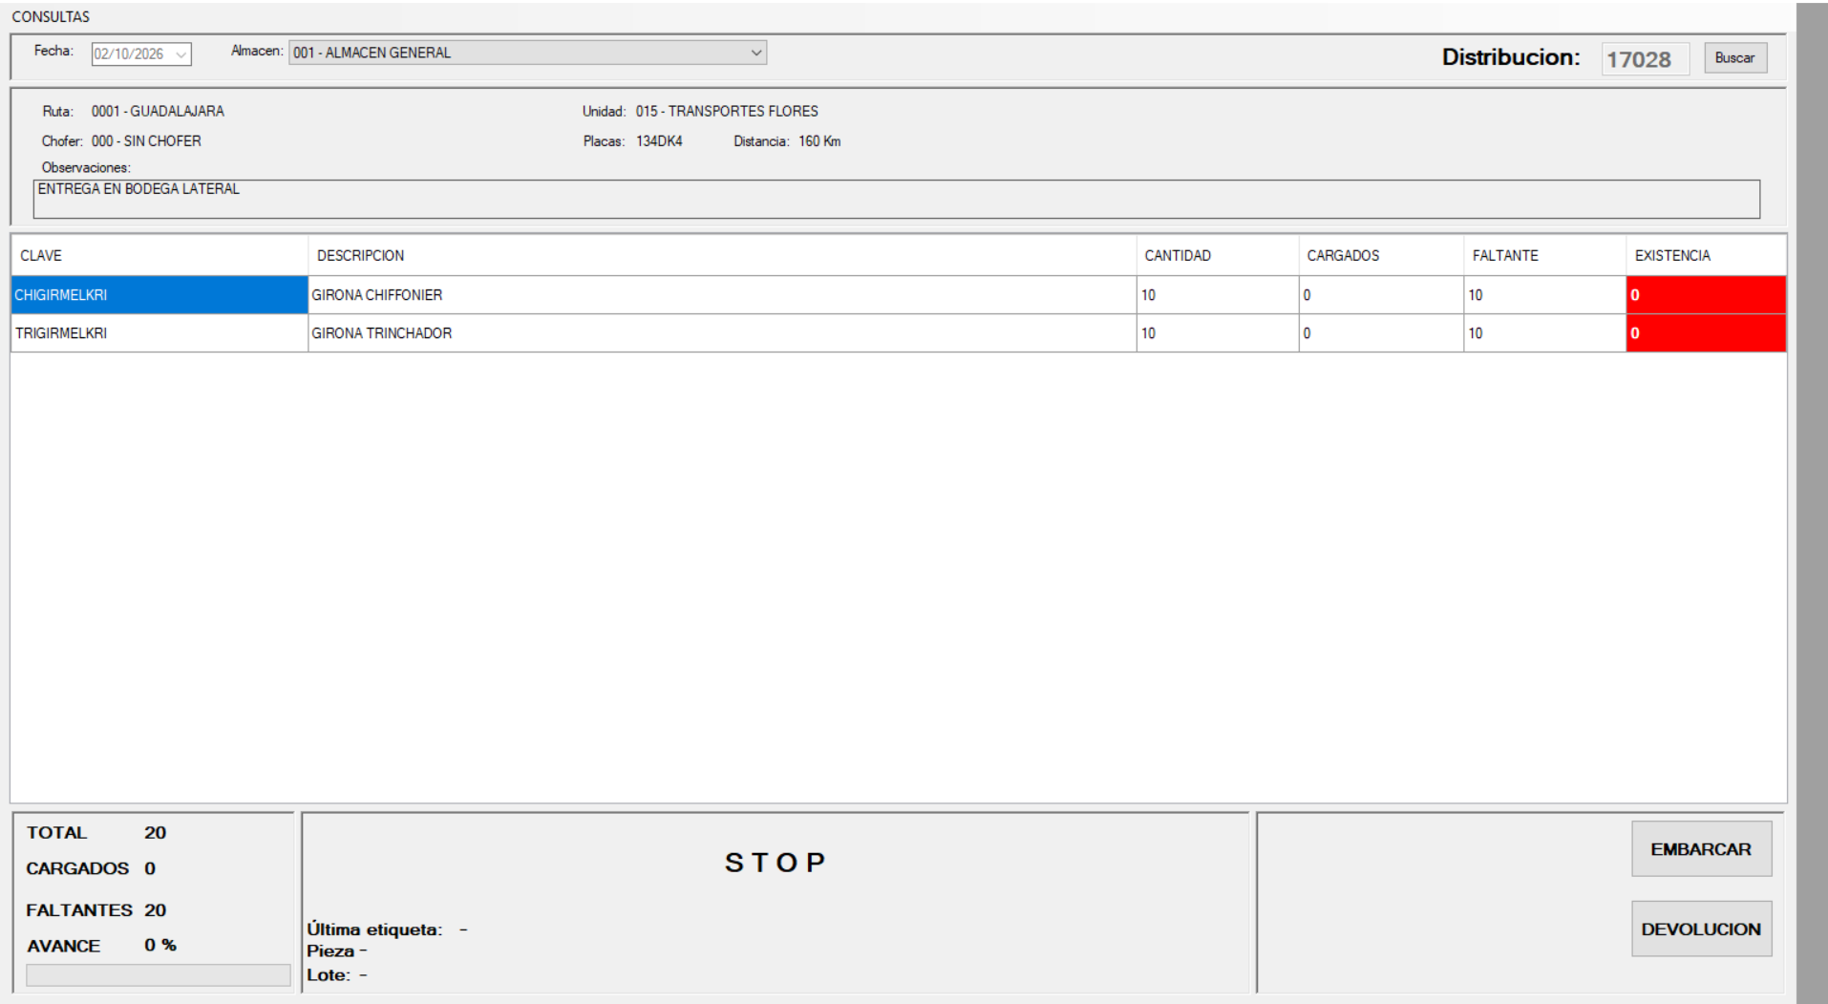This screenshot has width=1828, height=1004.
Task: Click the Distribucion number input field
Action: click(1645, 59)
